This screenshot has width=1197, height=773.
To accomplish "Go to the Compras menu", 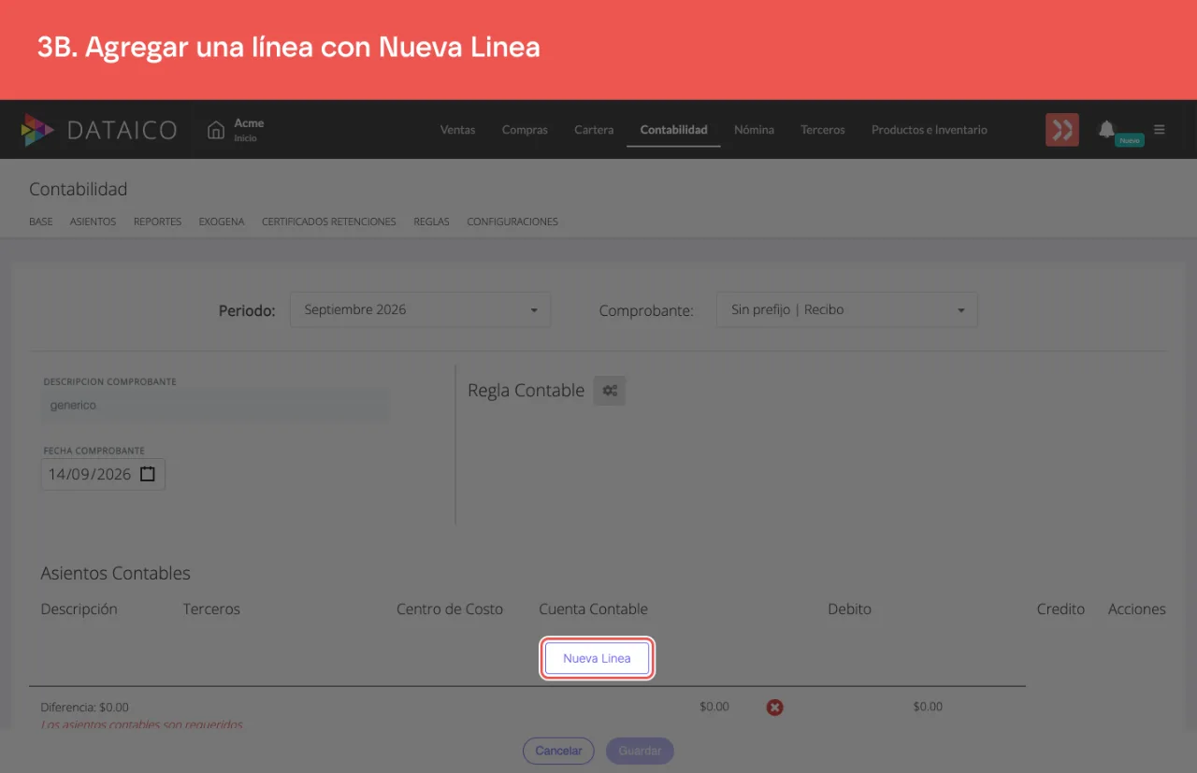I will 525,130.
